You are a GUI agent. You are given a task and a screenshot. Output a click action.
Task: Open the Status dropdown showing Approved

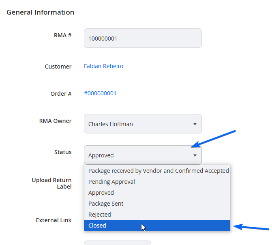143,155
